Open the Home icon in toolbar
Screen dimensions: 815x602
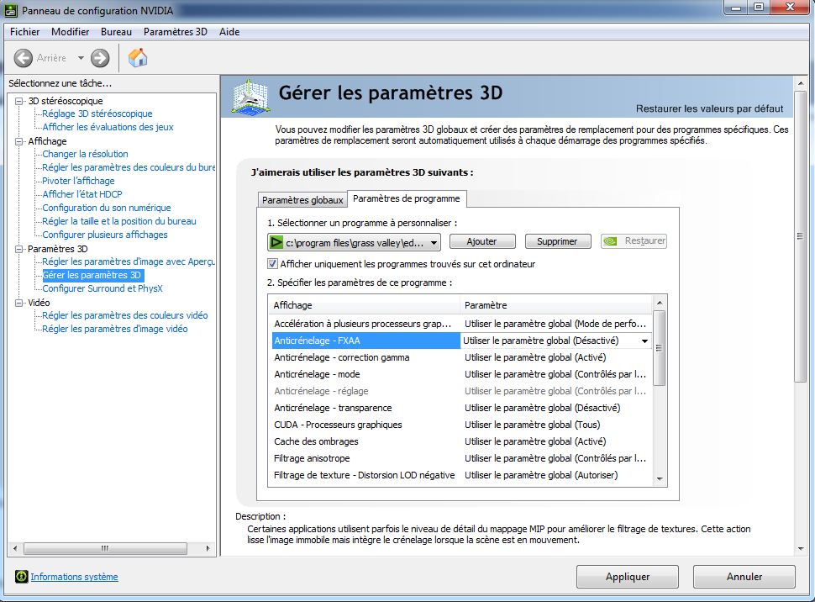(x=138, y=58)
